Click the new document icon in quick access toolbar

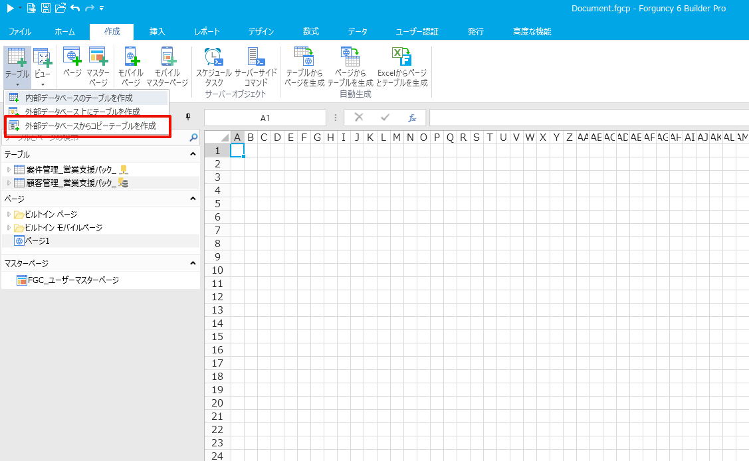[31, 8]
